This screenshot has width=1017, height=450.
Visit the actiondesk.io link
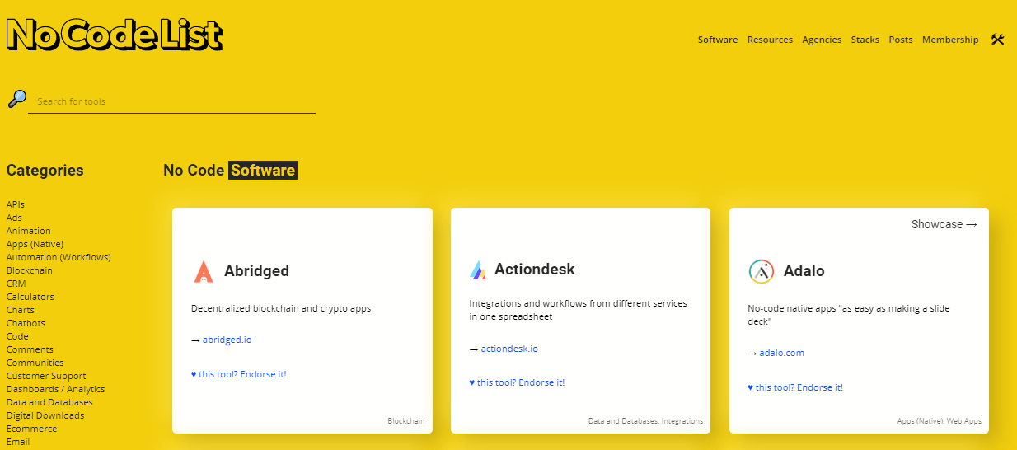pyautogui.click(x=509, y=349)
